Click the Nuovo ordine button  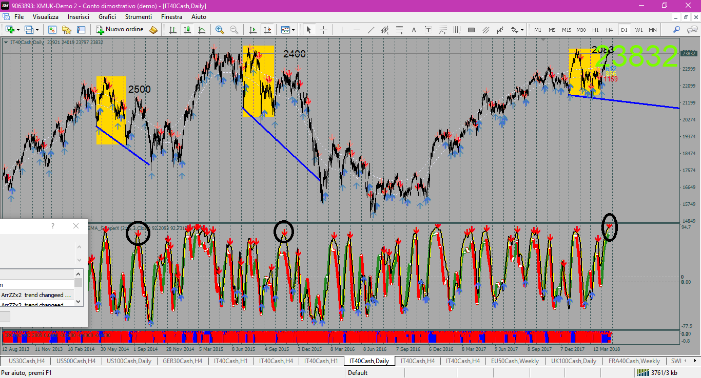(x=120, y=30)
